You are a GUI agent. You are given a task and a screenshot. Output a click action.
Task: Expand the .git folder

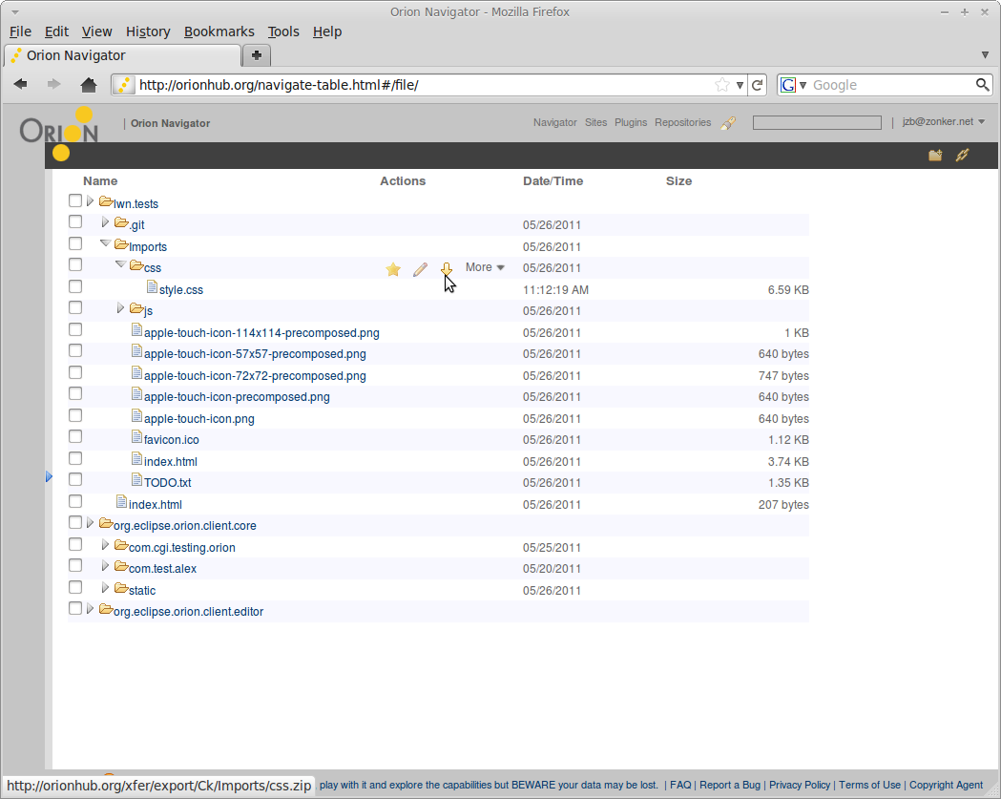(105, 222)
